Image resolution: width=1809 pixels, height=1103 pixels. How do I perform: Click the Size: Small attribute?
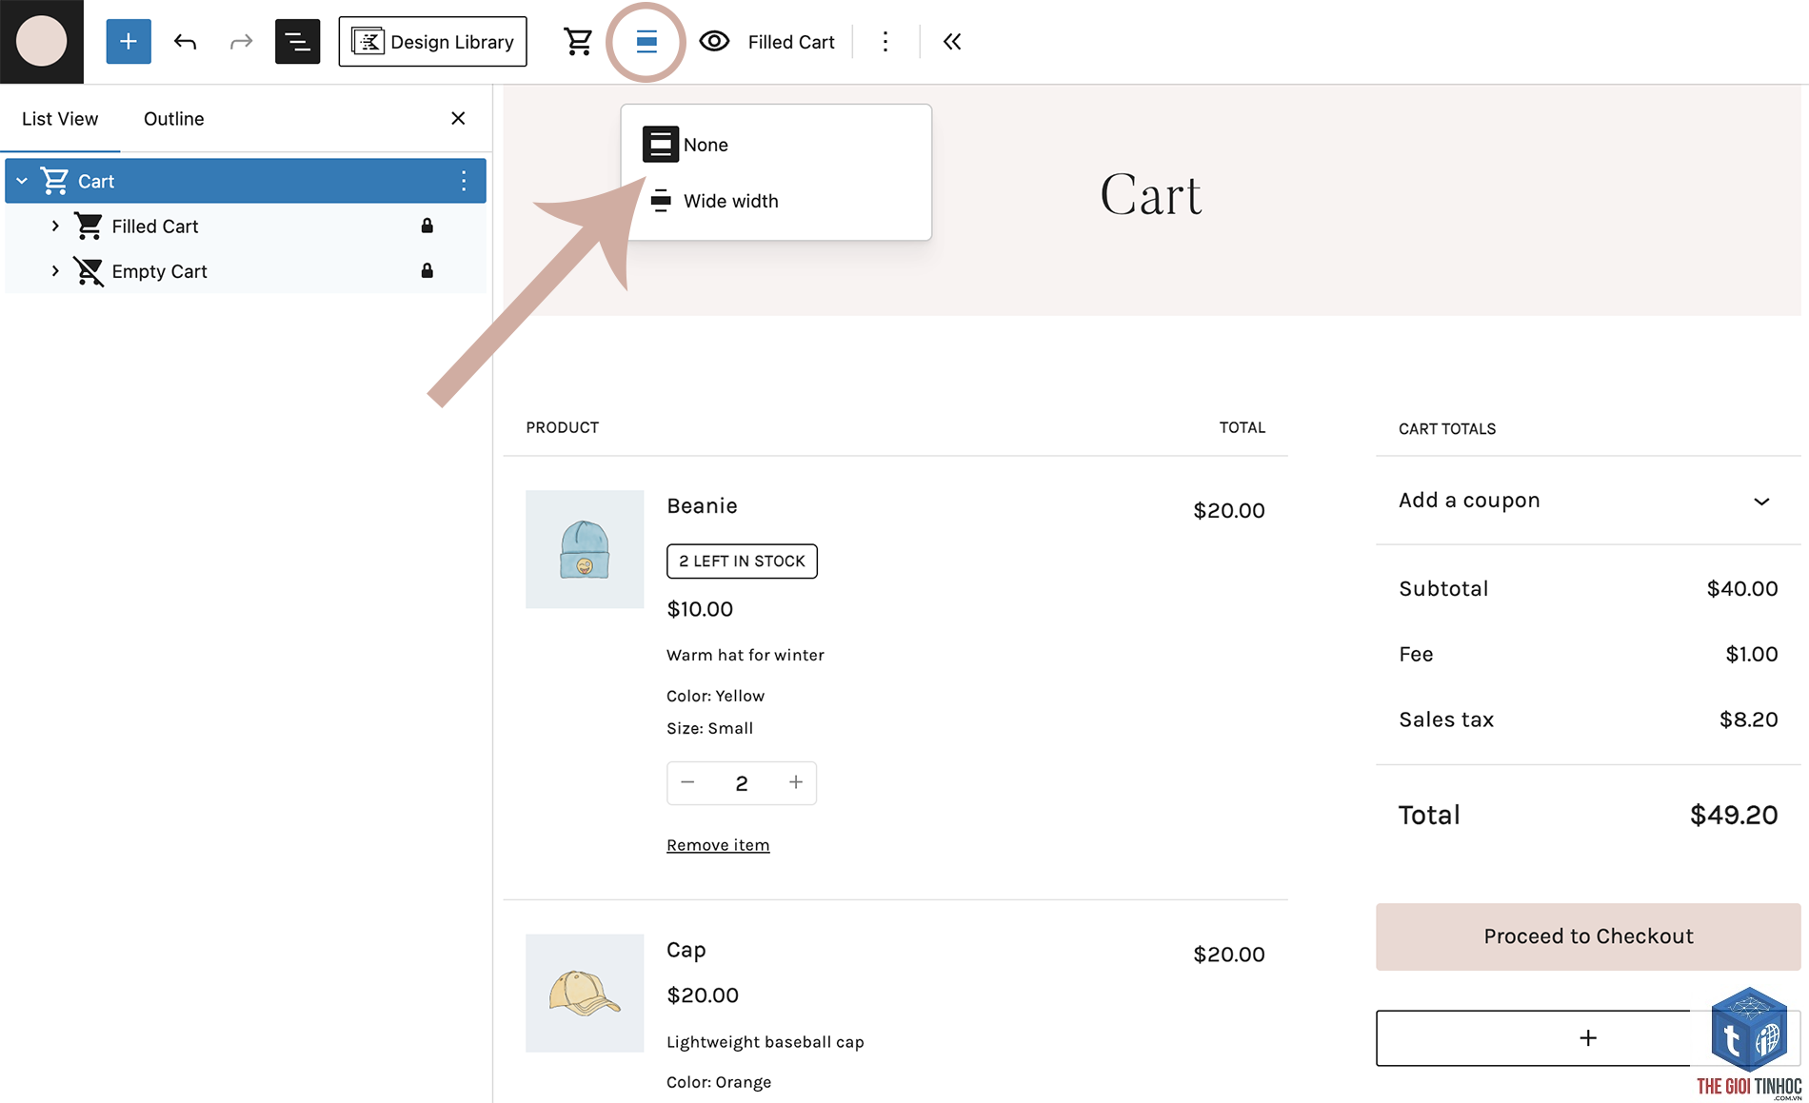click(x=710, y=728)
